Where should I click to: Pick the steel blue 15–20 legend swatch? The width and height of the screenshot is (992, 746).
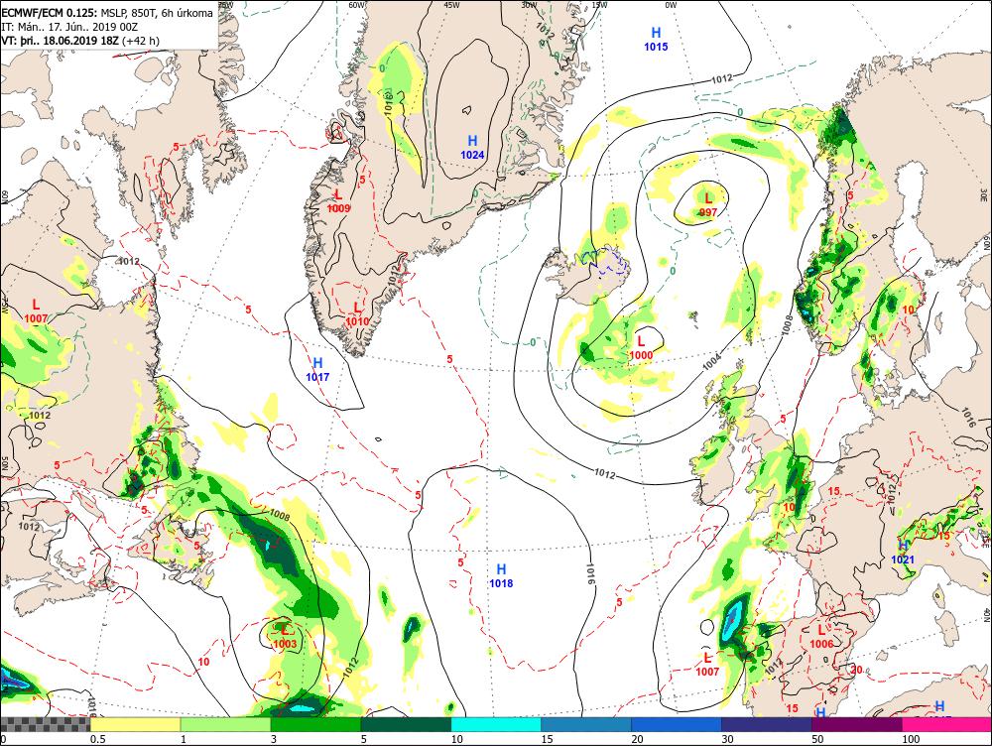tap(586, 724)
